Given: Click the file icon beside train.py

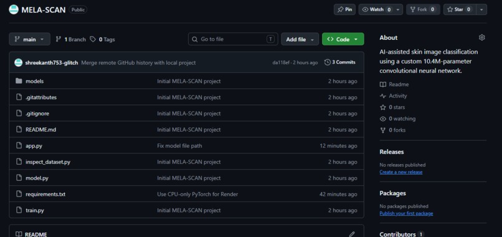Looking at the screenshot, I should click(x=19, y=210).
